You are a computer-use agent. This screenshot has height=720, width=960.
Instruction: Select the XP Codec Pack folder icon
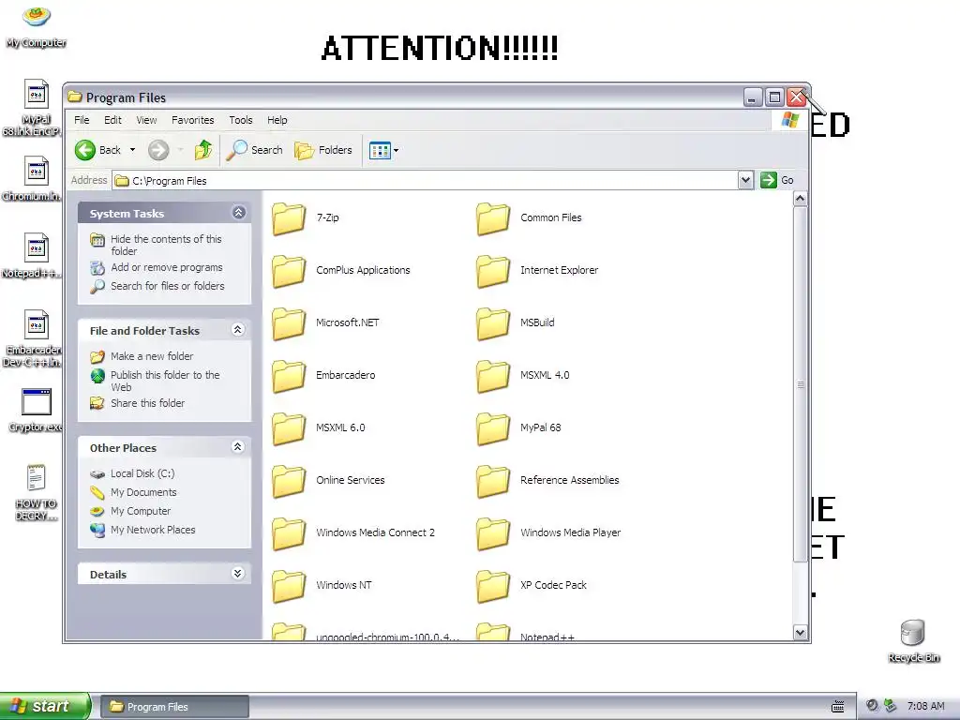(x=493, y=586)
